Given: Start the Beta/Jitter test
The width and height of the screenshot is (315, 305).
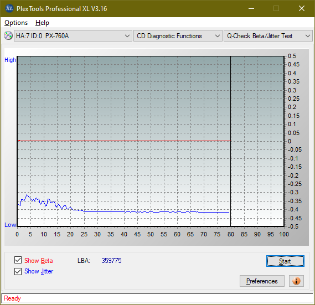Looking at the screenshot, I should pos(285,261).
